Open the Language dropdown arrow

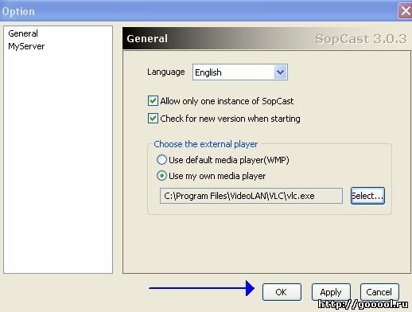[281, 72]
